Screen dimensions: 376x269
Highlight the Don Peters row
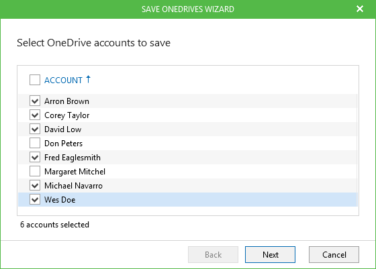pyautogui.click(x=188, y=144)
